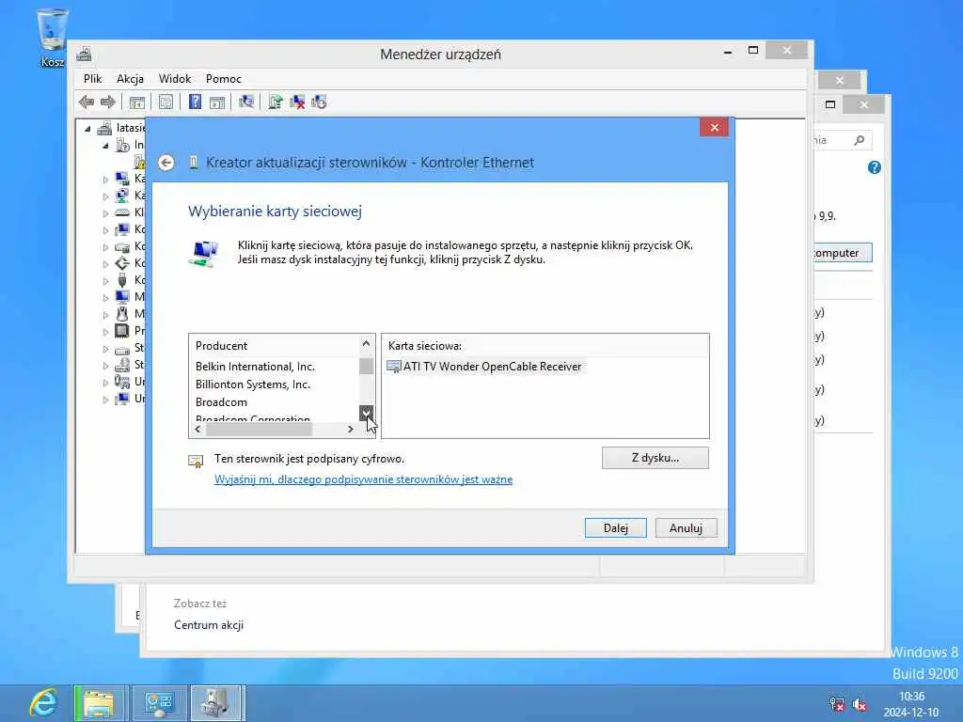Image resolution: width=963 pixels, height=722 pixels.
Task: Click the uninstall device icon with red X
Action: coord(297,102)
